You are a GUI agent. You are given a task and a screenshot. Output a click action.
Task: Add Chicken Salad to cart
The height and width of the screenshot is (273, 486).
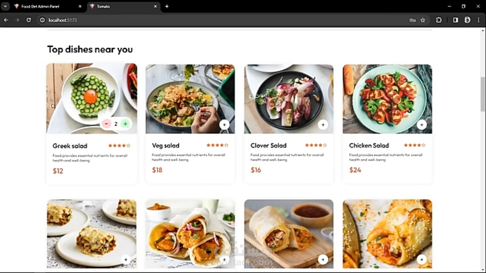[x=422, y=125]
